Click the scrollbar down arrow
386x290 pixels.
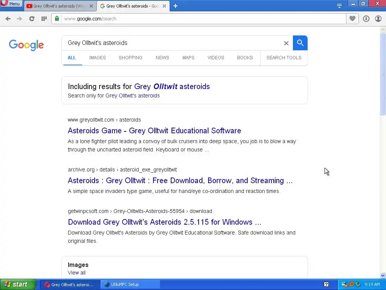[383, 275]
